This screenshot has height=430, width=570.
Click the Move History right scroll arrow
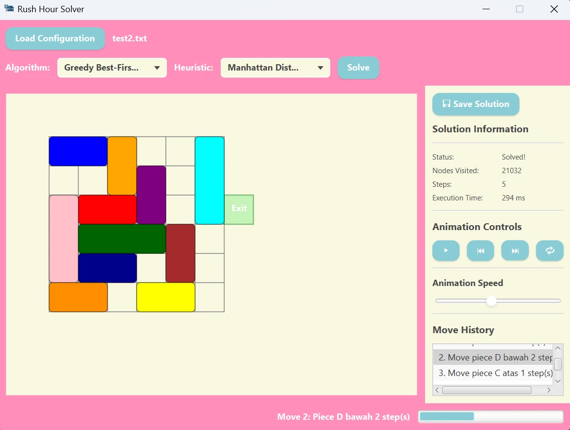coord(550,390)
